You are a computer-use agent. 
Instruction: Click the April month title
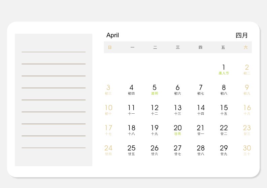point(112,35)
